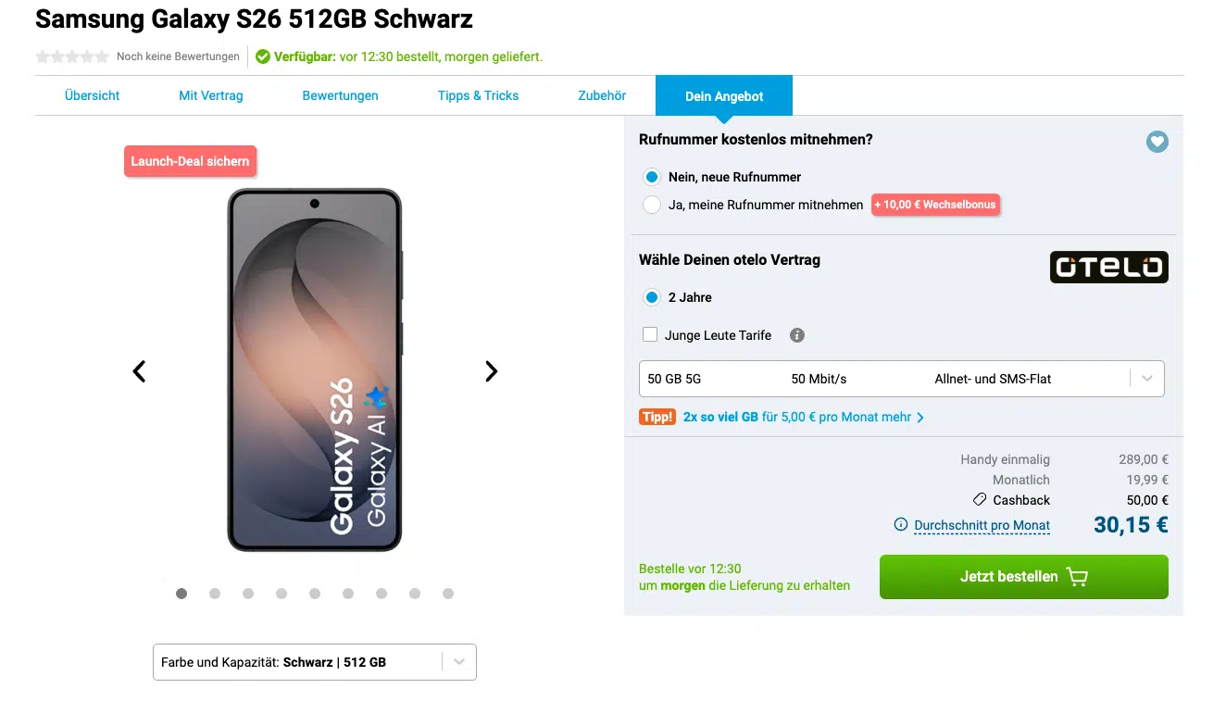The height and width of the screenshot is (701, 1226).
Task: Select "Nein, neue Rufnummer" option
Action: 652,177
